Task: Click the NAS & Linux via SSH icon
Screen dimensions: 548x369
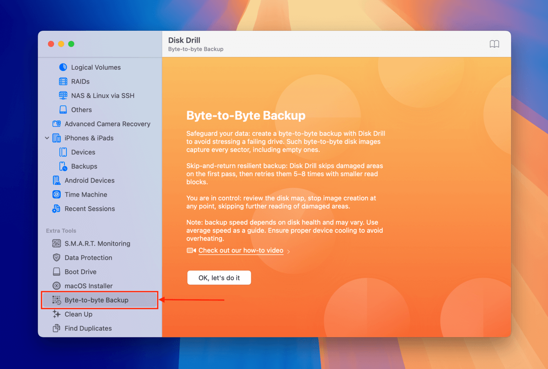Action: coord(63,96)
